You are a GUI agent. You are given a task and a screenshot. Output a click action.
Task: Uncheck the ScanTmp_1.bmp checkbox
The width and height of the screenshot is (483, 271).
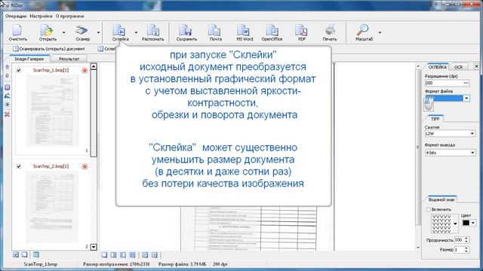click(19, 70)
